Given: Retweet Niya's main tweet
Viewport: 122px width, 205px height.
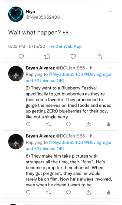Looking at the screenshot, I should tap(47, 57).
